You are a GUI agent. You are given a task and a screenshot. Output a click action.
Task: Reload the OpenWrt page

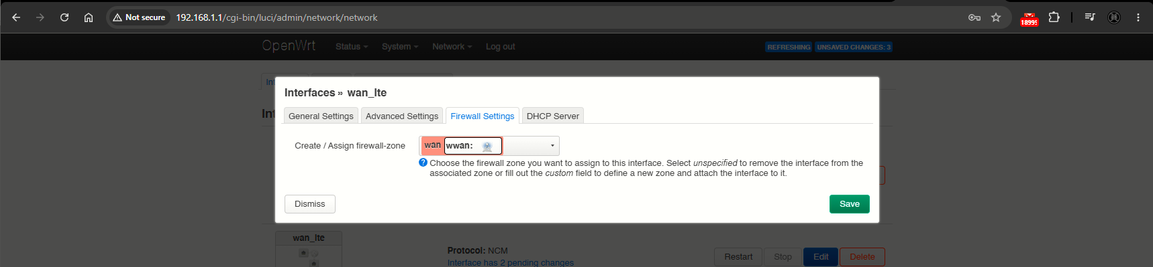[x=64, y=17]
